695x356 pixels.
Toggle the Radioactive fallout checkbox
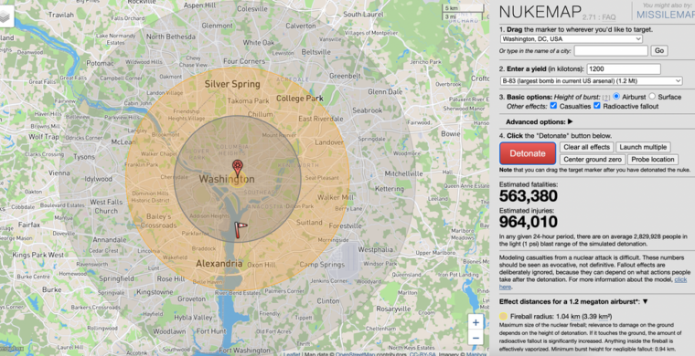click(x=596, y=106)
